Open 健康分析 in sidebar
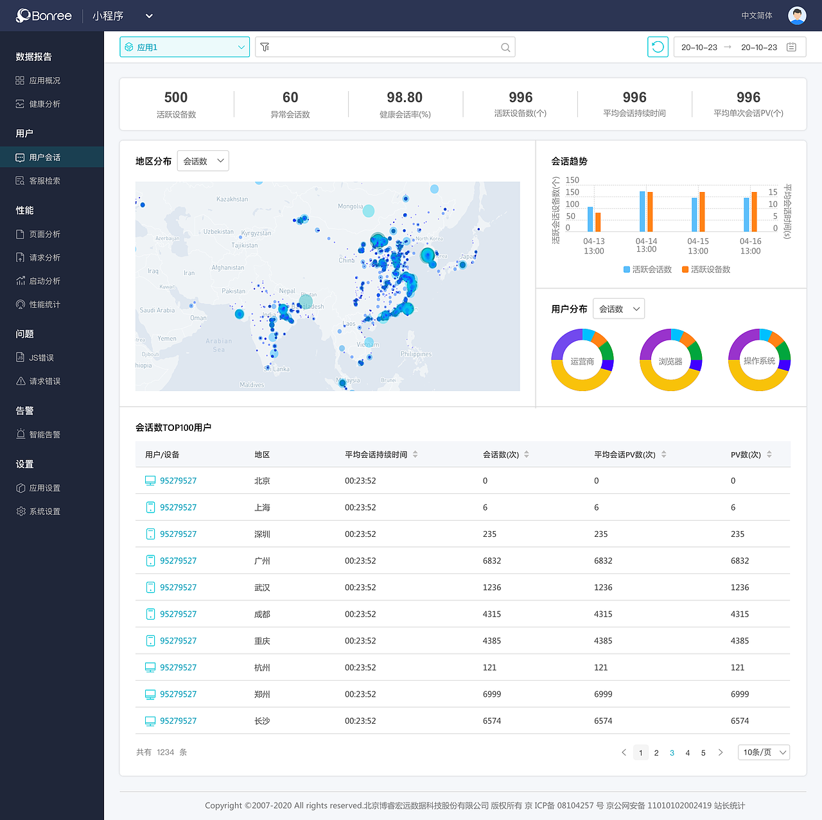822x820 pixels. point(45,103)
